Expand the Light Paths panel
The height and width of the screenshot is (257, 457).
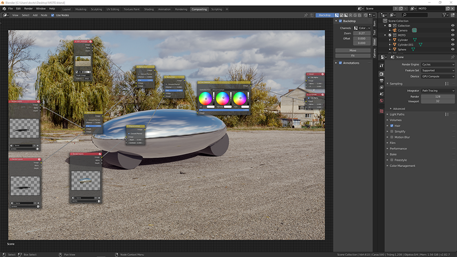click(398, 114)
